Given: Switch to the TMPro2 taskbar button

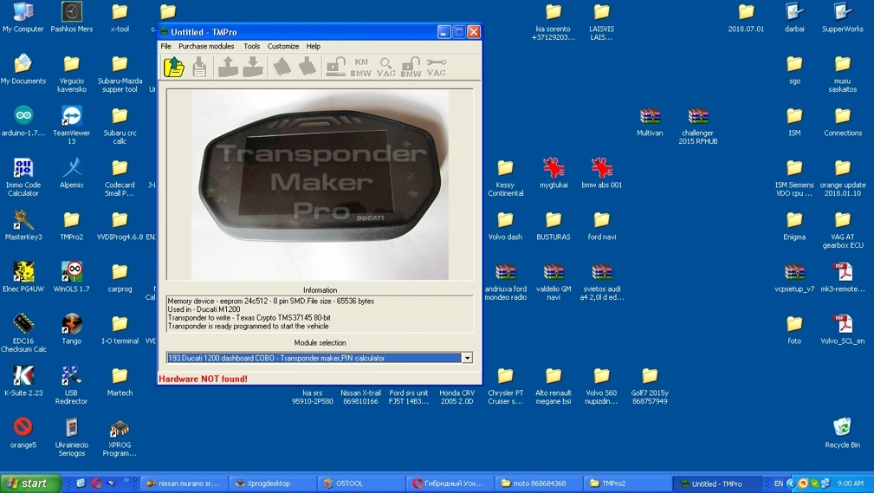Looking at the screenshot, I should pos(625,483).
